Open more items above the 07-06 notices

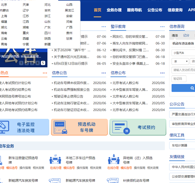104,27
